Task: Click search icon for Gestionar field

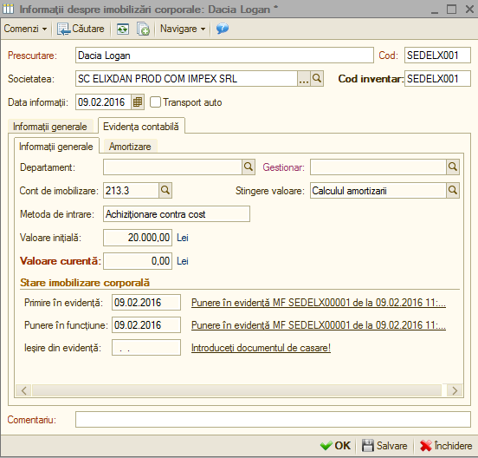Action: point(453,167)
